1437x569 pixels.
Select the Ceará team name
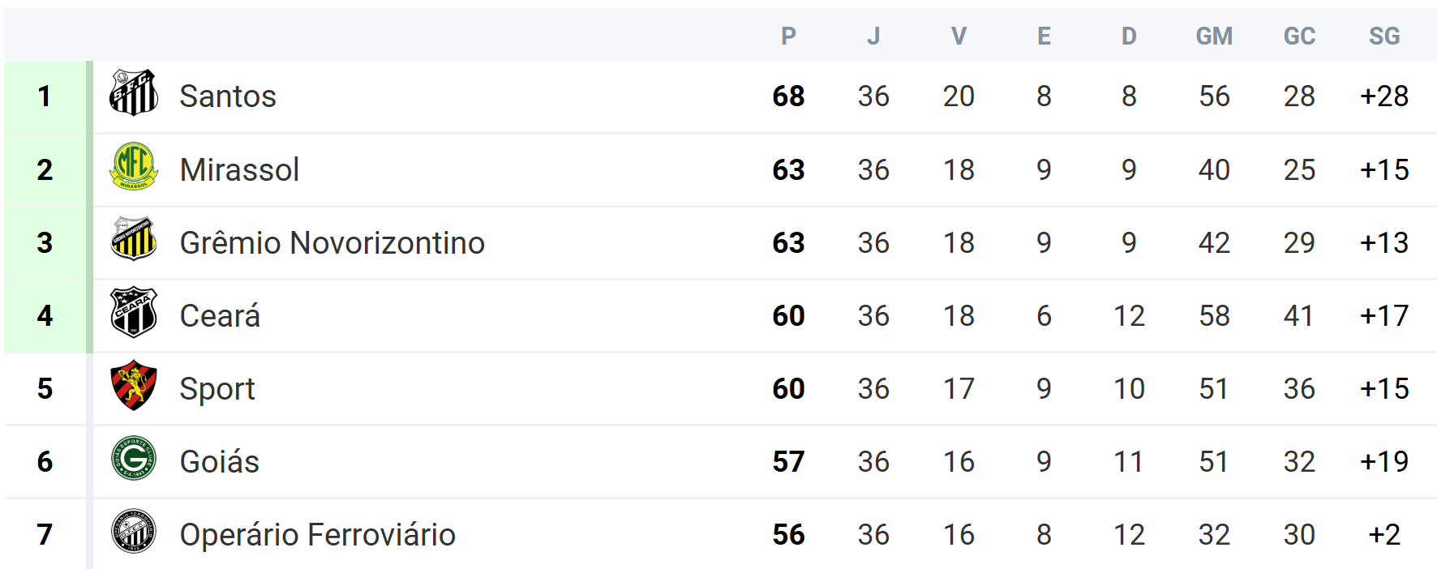220,316
